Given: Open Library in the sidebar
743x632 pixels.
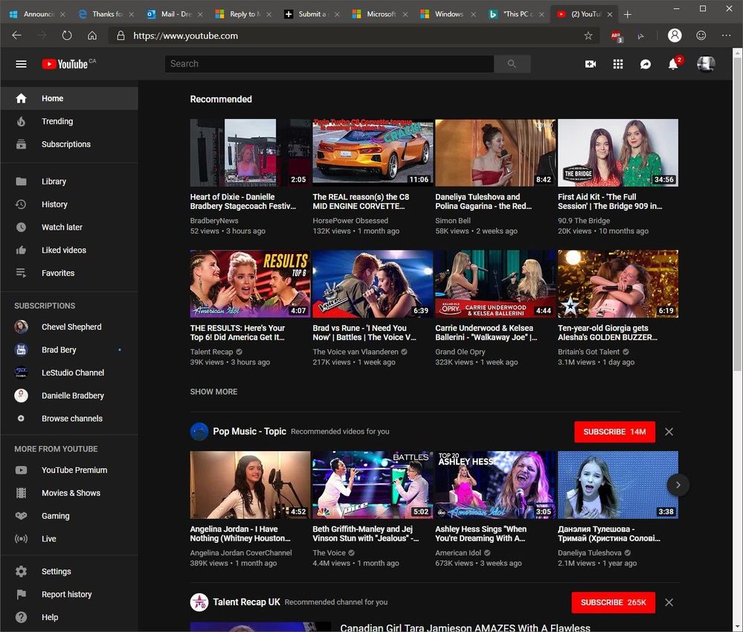Looking at the screenshot, I should tap(69, 181).
